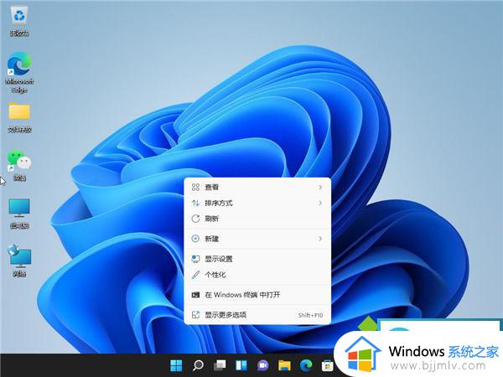Open Task View on taskbar
503x377 pixels.
click(220, 365)
